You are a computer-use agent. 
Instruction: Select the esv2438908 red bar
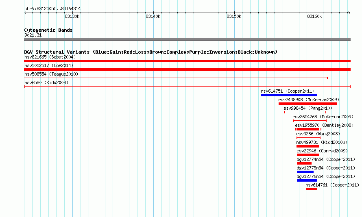tap(308, 104)
